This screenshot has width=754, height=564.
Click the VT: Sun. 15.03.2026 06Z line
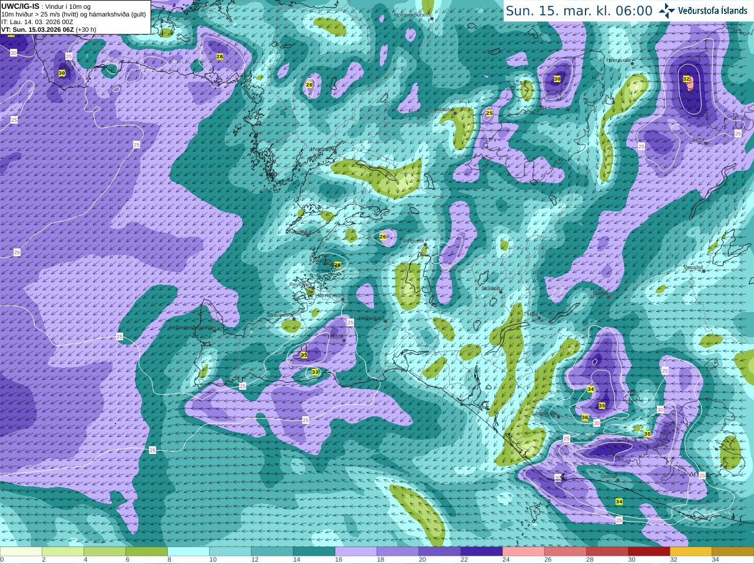click(x=48, y=29)
